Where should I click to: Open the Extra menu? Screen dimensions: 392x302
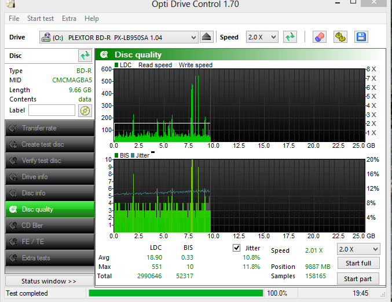69,19
